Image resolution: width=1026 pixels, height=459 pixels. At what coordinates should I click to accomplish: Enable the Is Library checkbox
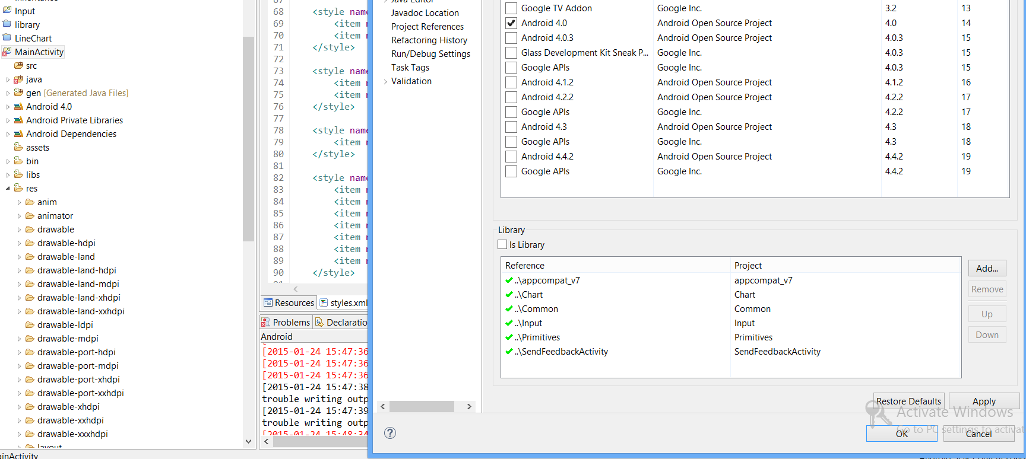click(x=502, y=244)
